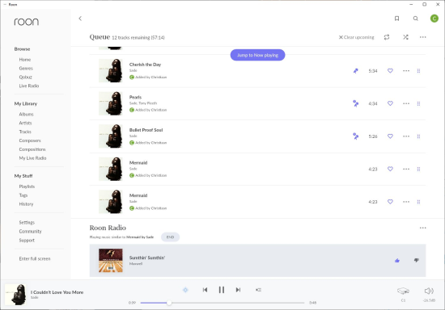
Task: Click Clear upcoming button
Action: (357, 37)
